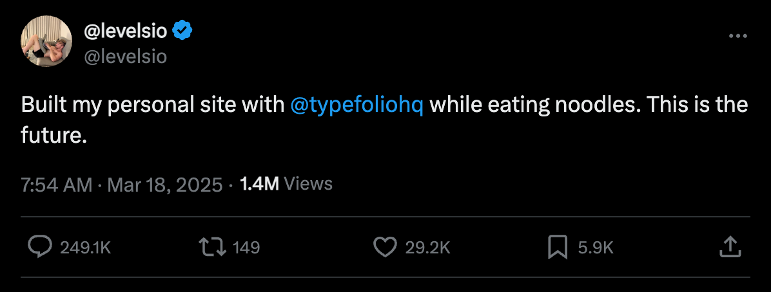The image size is (771, 292).
Task: Open the levelsio profile avatar picture
Action: pos(46,41)
